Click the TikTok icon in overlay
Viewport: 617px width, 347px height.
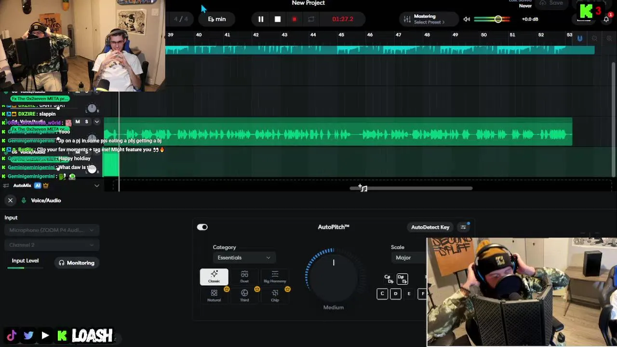tap(12, 335)
